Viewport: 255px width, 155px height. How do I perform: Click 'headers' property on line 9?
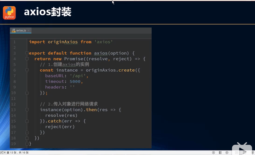point(55,87)
